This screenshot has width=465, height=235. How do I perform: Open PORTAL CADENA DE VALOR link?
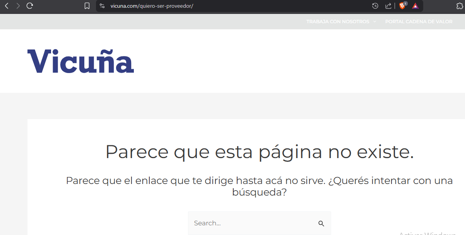coord(419,22)
